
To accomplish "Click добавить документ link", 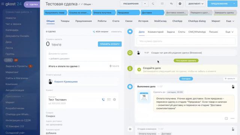I will (59, 58).
